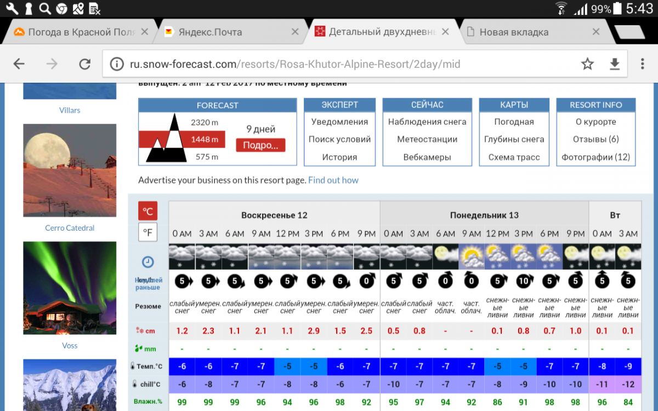Open Метеостанции link

pyautogui.click(x=427, y=139)
